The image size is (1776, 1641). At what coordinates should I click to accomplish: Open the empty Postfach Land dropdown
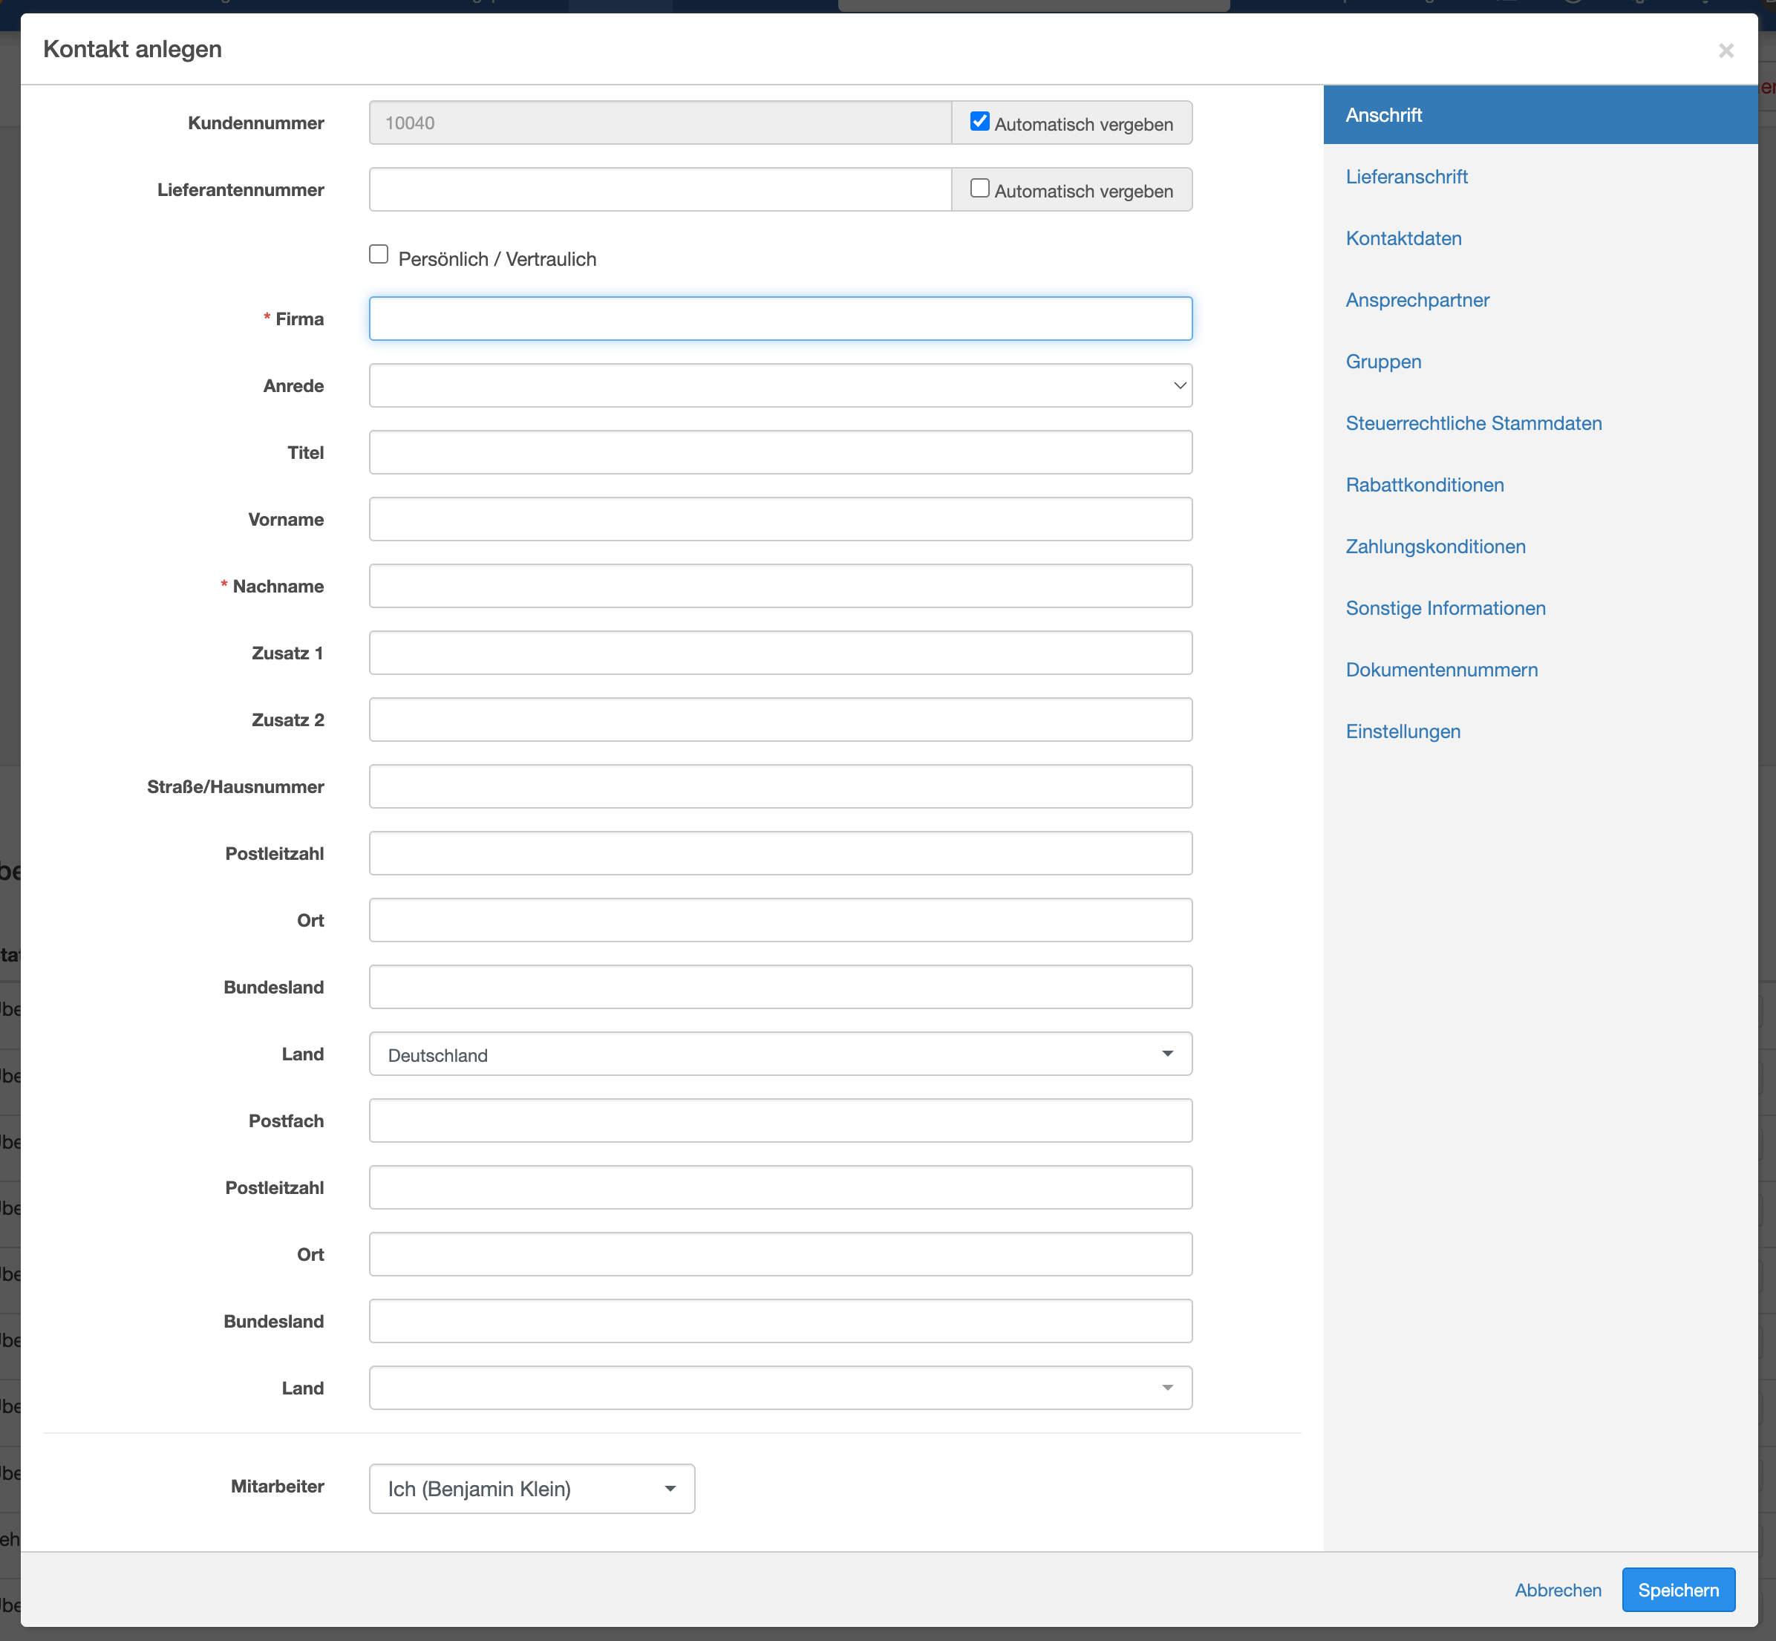[780, 1388]
